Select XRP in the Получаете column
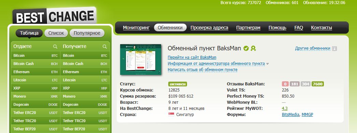The image size is (357, 133). tap(85, 88)
